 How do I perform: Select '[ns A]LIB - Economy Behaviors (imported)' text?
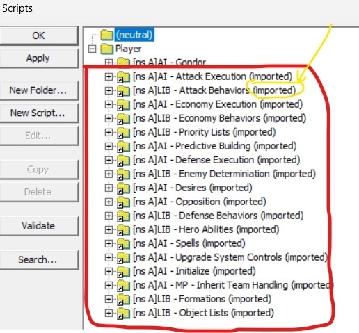pos(219,118)
